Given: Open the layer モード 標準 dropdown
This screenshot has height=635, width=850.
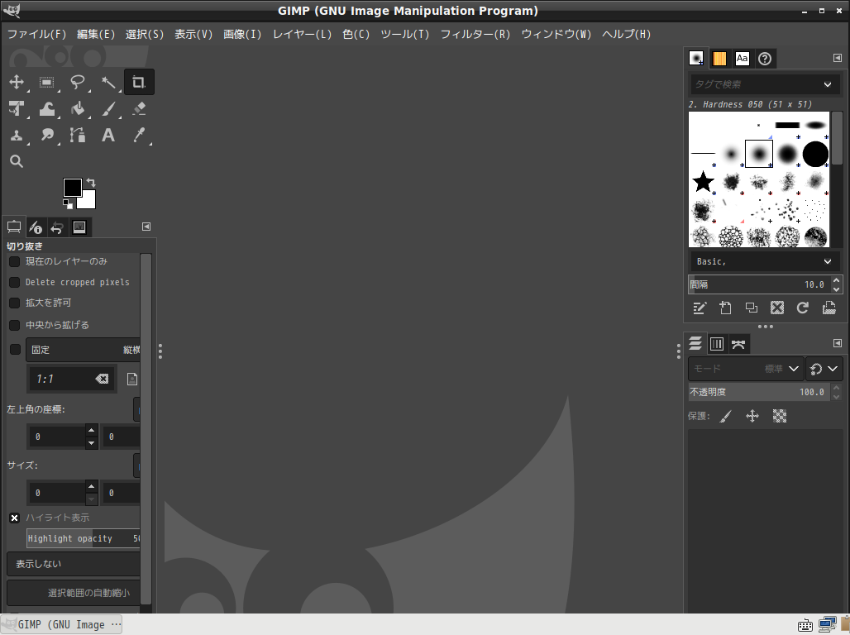Looking at the screenshot, I should (746, 369).
